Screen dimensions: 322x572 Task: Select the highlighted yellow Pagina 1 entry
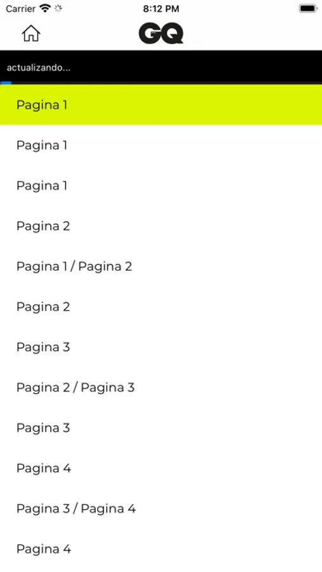click(161, 105)
